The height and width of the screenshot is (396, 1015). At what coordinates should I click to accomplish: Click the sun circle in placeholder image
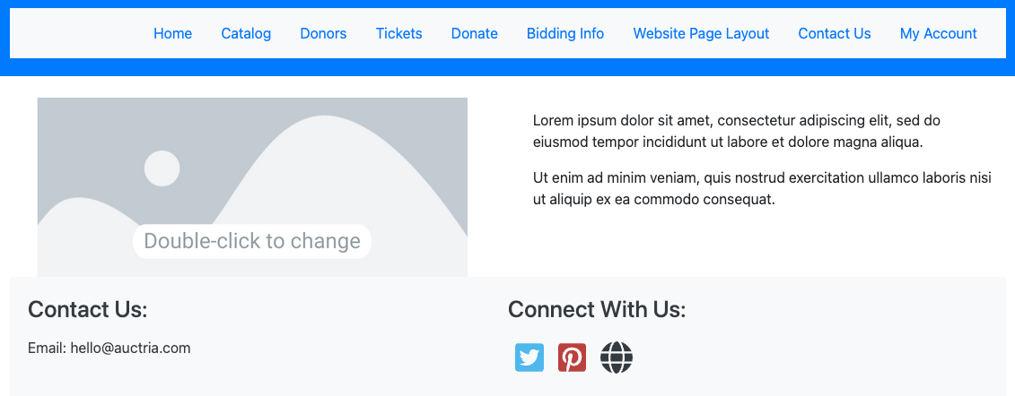[x=162, y=168]
